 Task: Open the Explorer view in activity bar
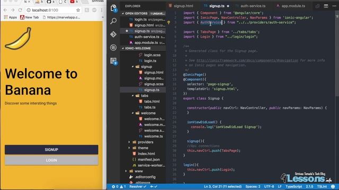pos(113,8)
